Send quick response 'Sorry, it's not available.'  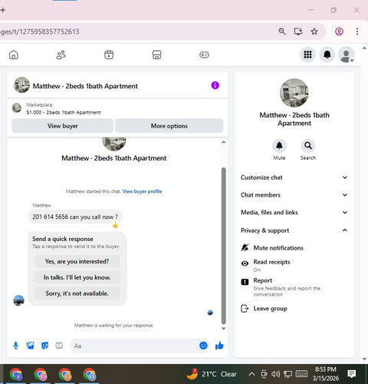(x=77, y=293)
